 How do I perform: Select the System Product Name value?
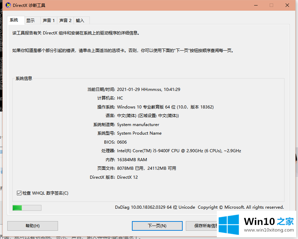[x=139, y=133]
